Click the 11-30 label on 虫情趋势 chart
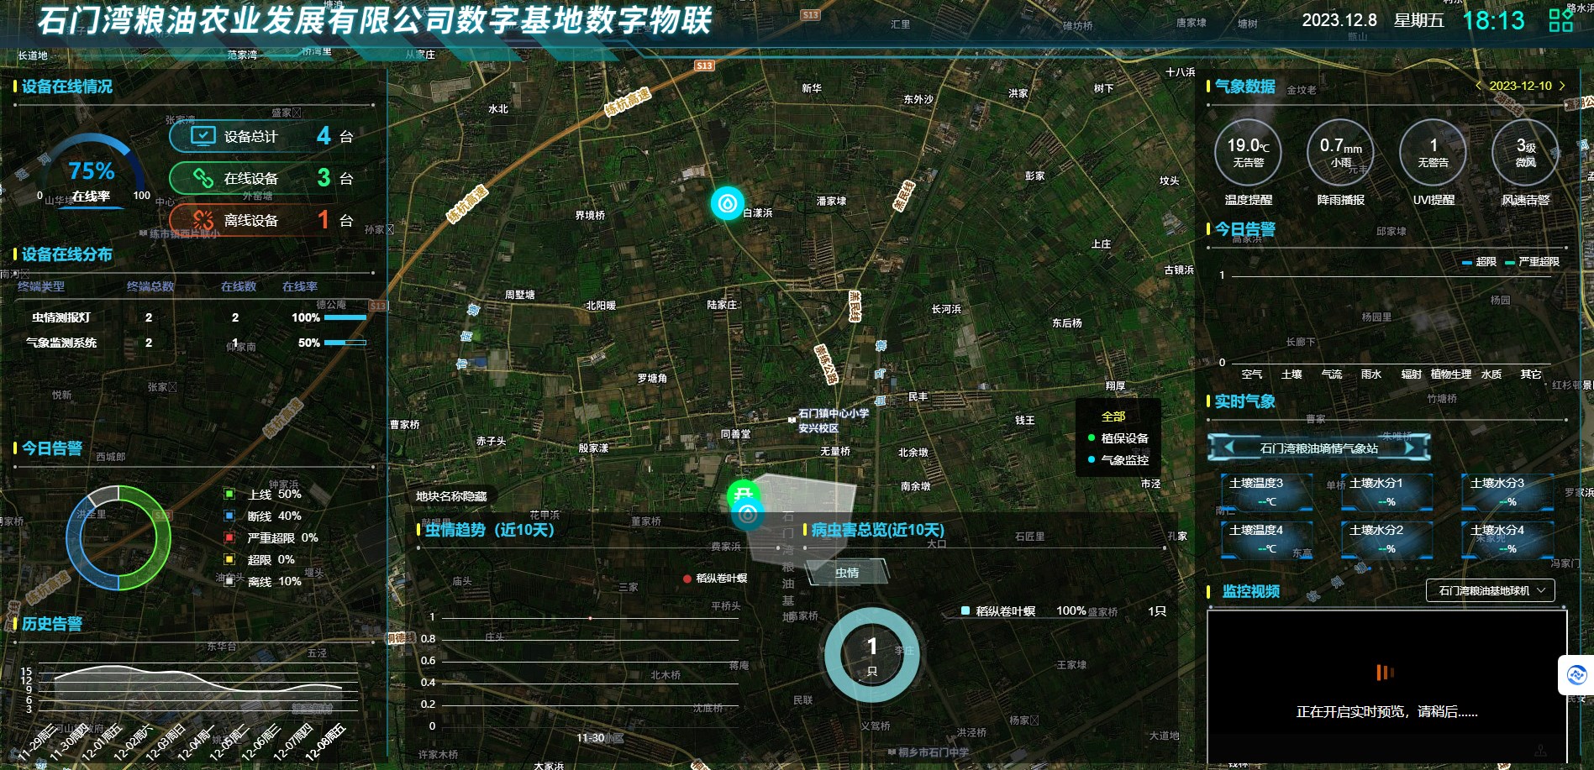Viewport: 1594px width, 770px height. (590, 738)
